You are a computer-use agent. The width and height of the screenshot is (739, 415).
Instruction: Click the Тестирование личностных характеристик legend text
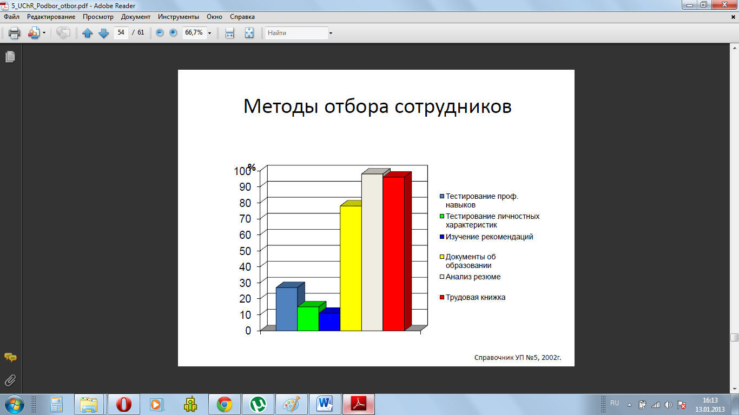tap(492, 220)
